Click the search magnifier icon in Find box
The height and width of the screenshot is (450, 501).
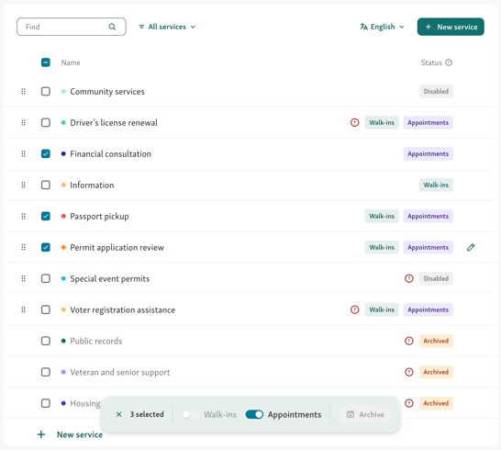(x=112, y=27)
